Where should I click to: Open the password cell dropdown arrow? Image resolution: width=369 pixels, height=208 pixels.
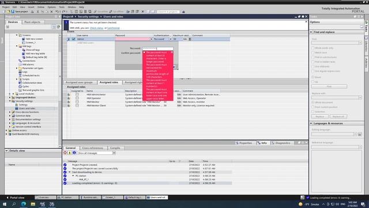coord(151,39)
